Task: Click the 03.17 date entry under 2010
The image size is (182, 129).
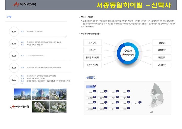Action: point(22,45)
